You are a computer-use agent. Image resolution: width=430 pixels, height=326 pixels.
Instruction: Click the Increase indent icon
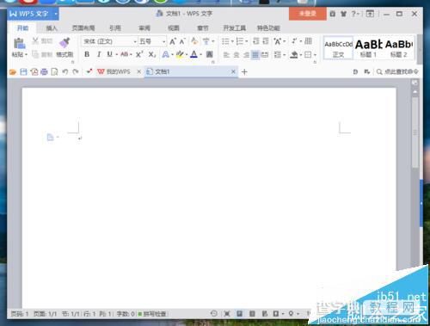point(266,41)
